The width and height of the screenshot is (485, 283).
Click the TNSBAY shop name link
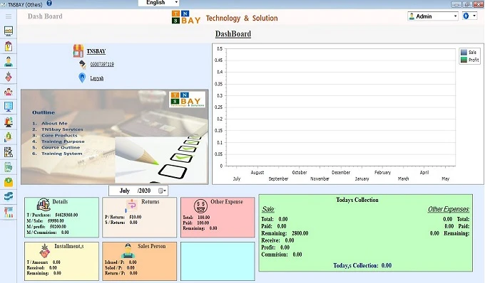pyautogui.click(x=96, y=51)
